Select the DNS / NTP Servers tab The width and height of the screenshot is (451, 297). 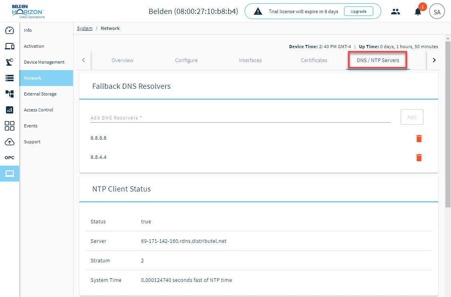click(x=378, y=60)
